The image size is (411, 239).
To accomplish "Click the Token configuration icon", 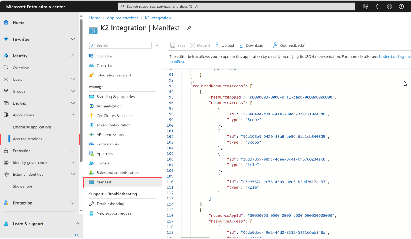I will point(91,125).
